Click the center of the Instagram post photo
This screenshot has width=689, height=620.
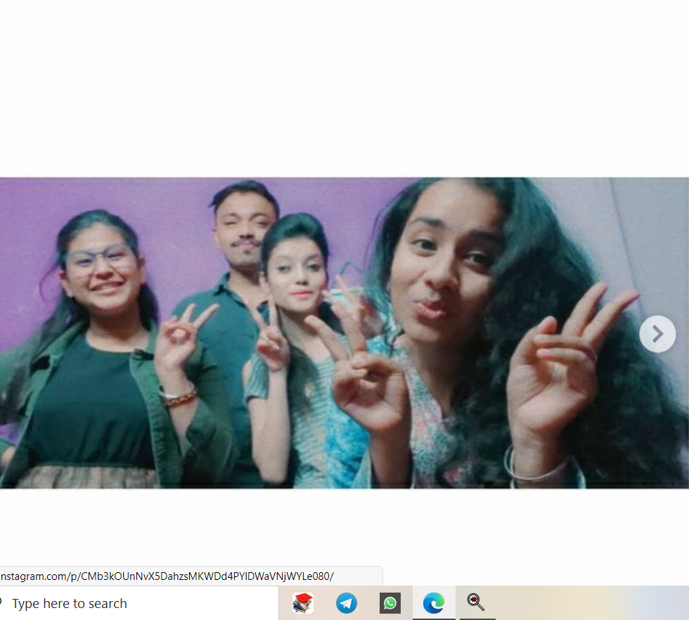344,332
